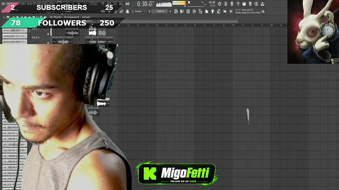Viewport: 339px width, 190px height.
Task: Open help with the question mark icon
Action: point(238,4)
